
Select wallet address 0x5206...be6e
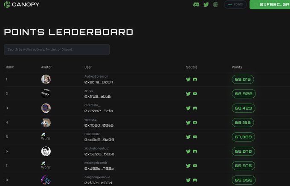tap(99, 154)
